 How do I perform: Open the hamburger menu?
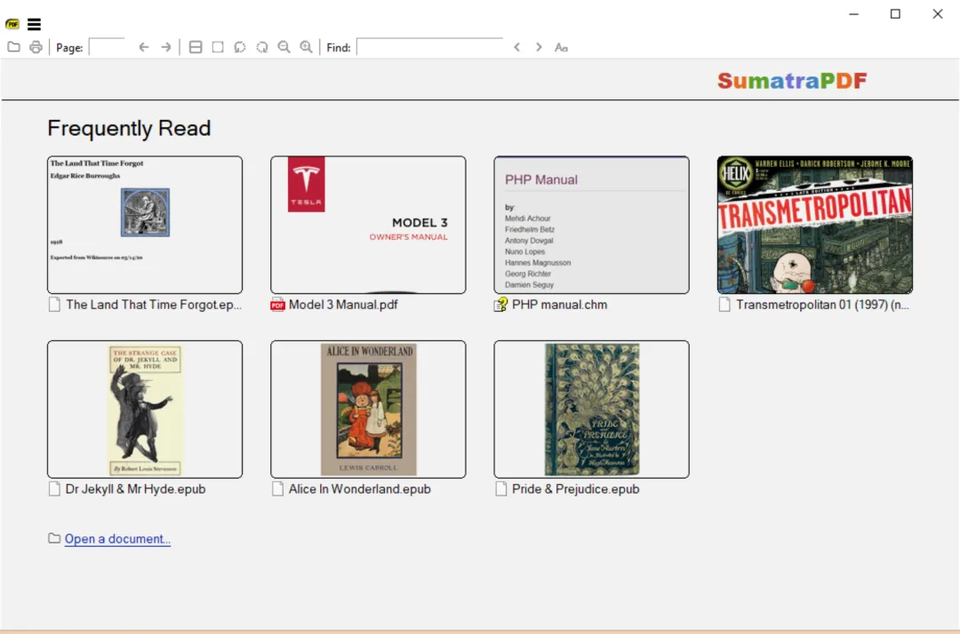(35, 25)
